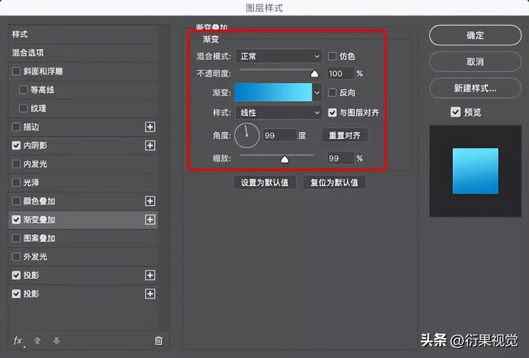This screenshot has height=358, width=529.
Task: Open the 样式 dropdown showing 线性
Action: pyautogui.click(x=278, y=112)
